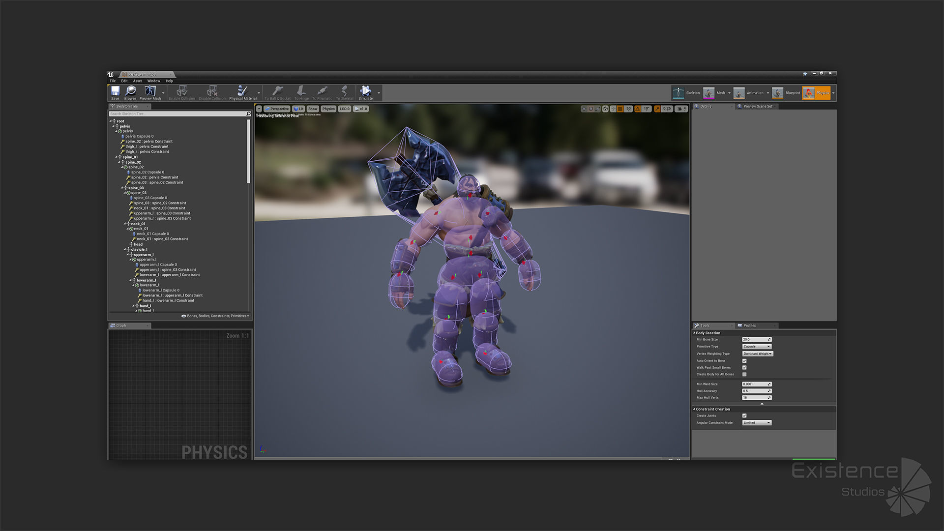Collapse the Body Creation section
The height and width of the screenshot is (531, 944).
point(694,333)
